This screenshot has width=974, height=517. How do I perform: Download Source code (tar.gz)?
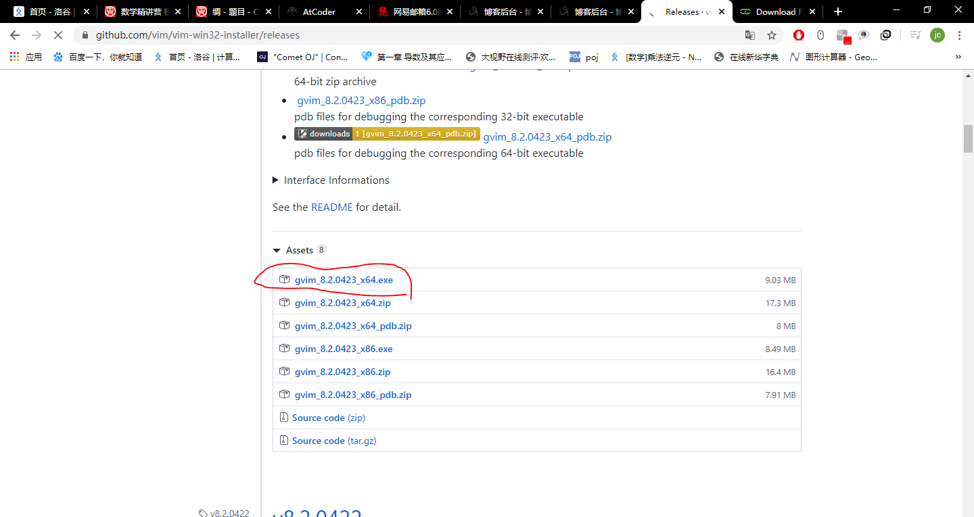coord(334,441)
